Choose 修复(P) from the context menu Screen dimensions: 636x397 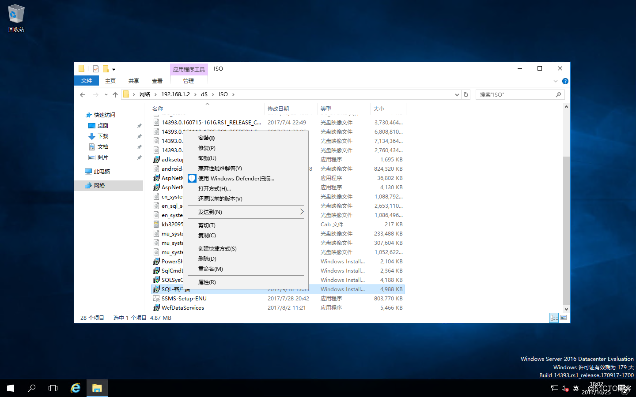pyautogui.click(x=246, y=148)
